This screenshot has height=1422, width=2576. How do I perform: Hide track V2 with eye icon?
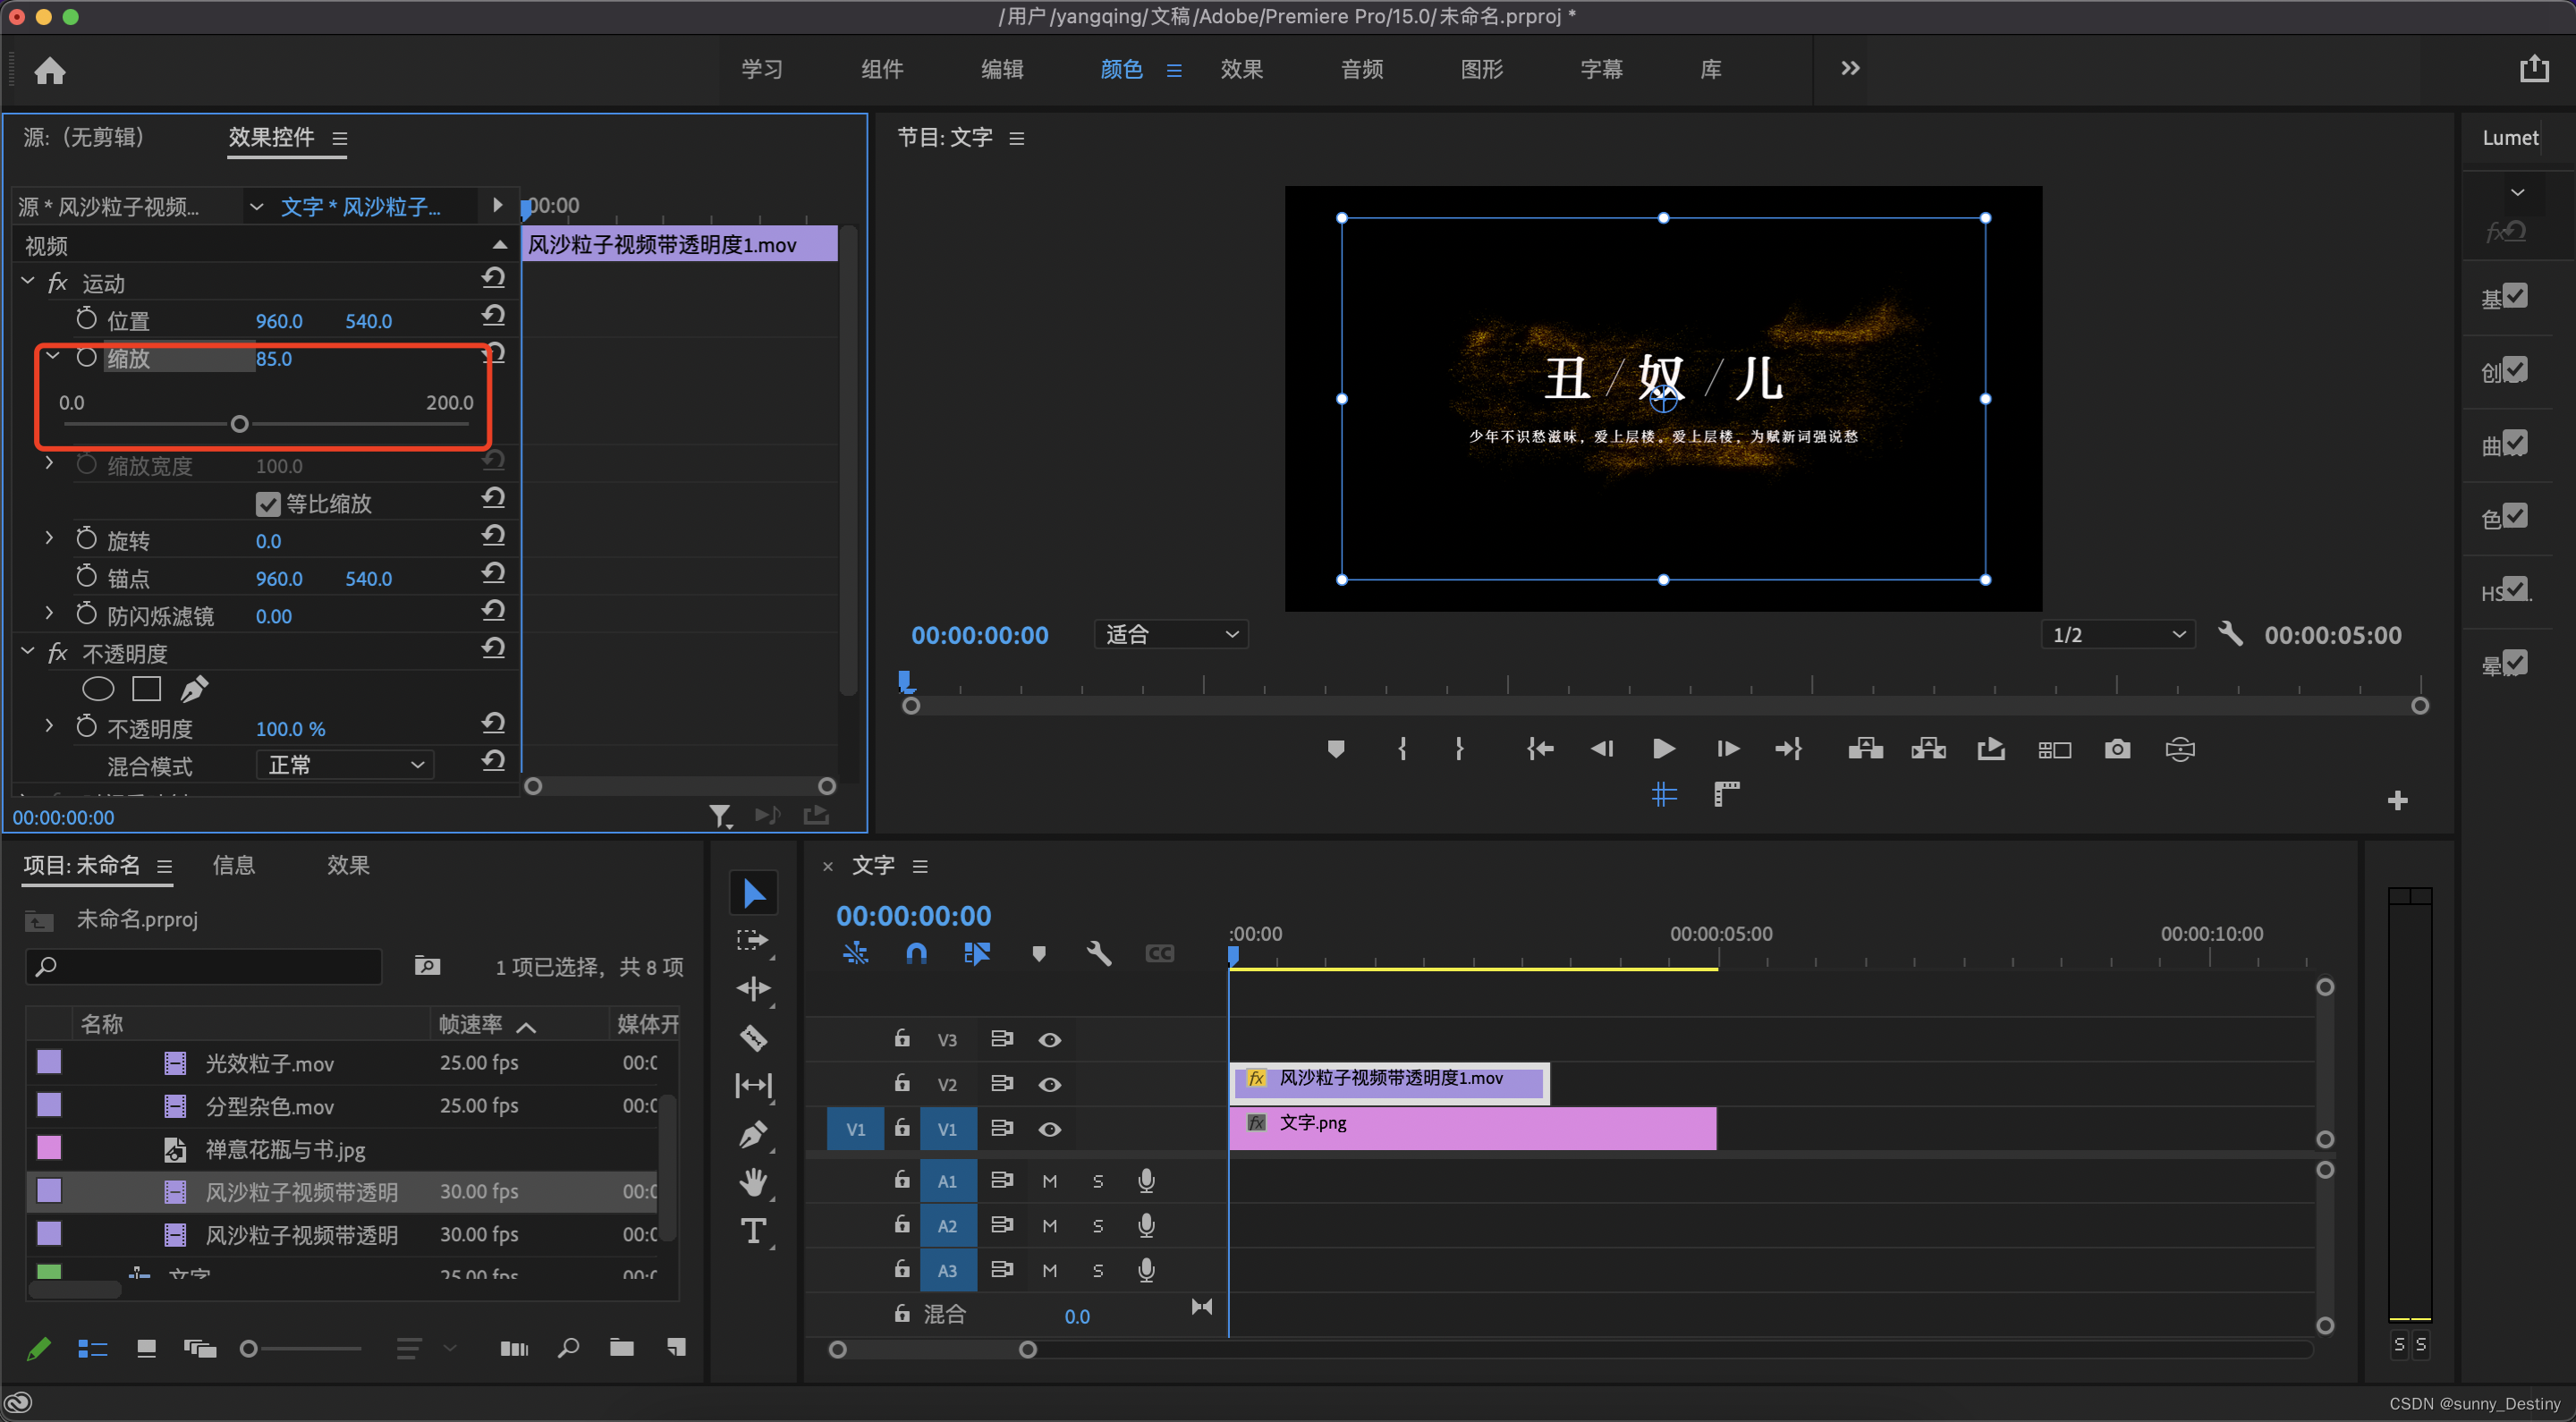pos(1049,1084)
